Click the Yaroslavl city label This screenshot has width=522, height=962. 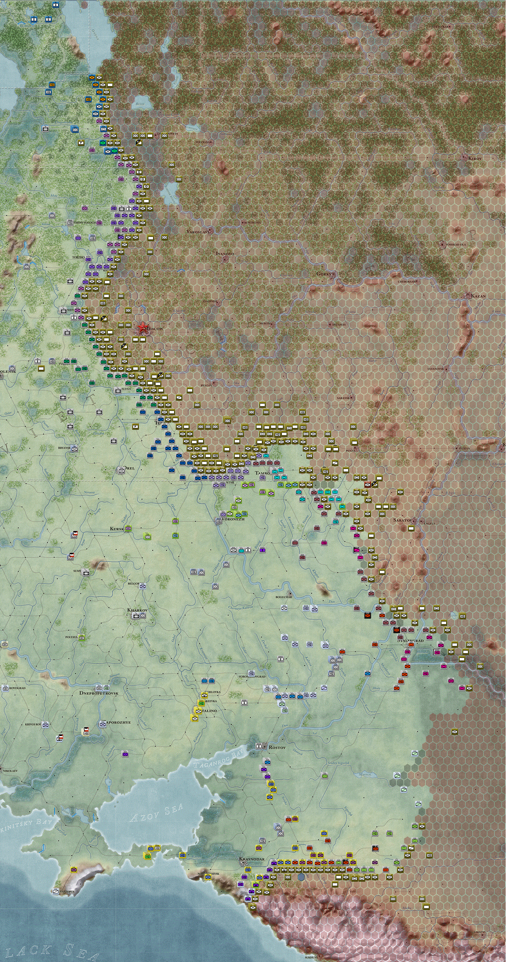[198, 231]
